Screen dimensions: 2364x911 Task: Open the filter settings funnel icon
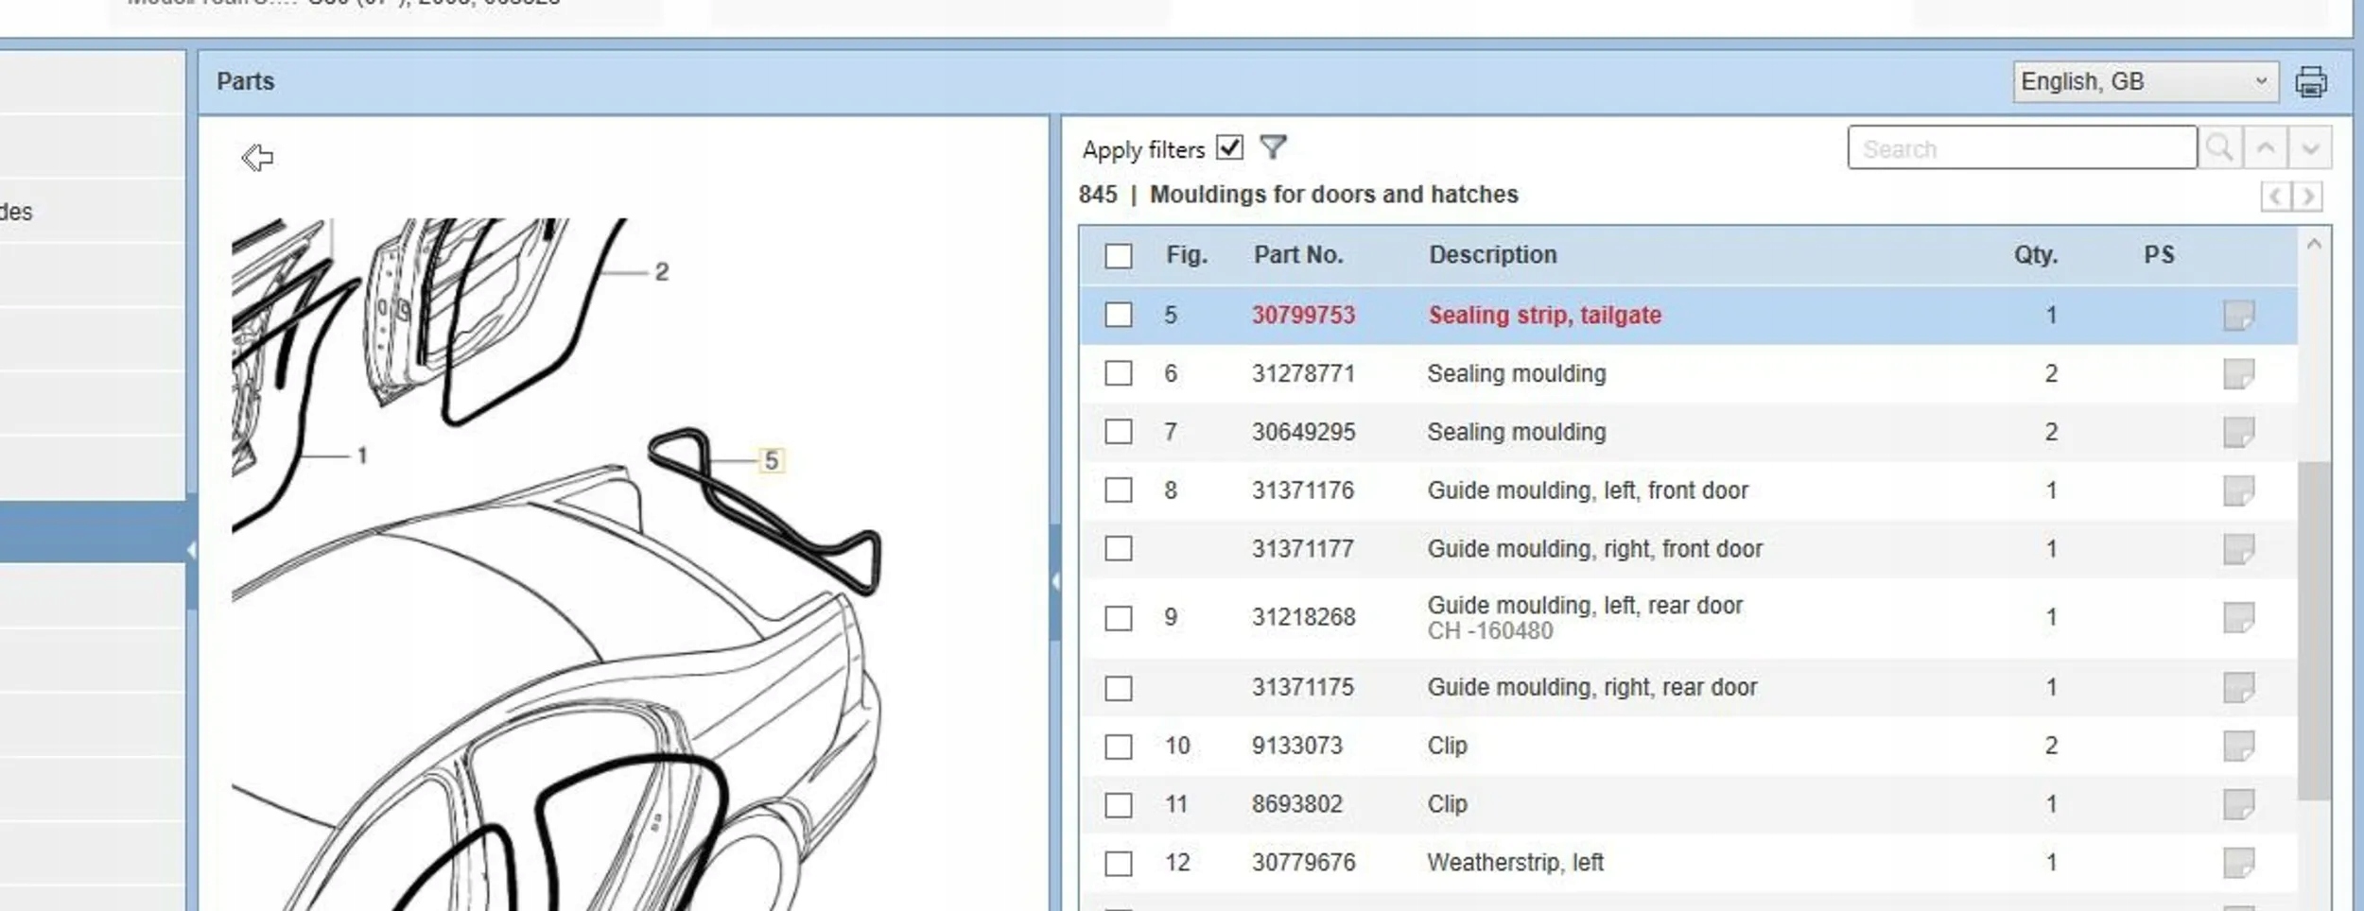coord(1273,147)
